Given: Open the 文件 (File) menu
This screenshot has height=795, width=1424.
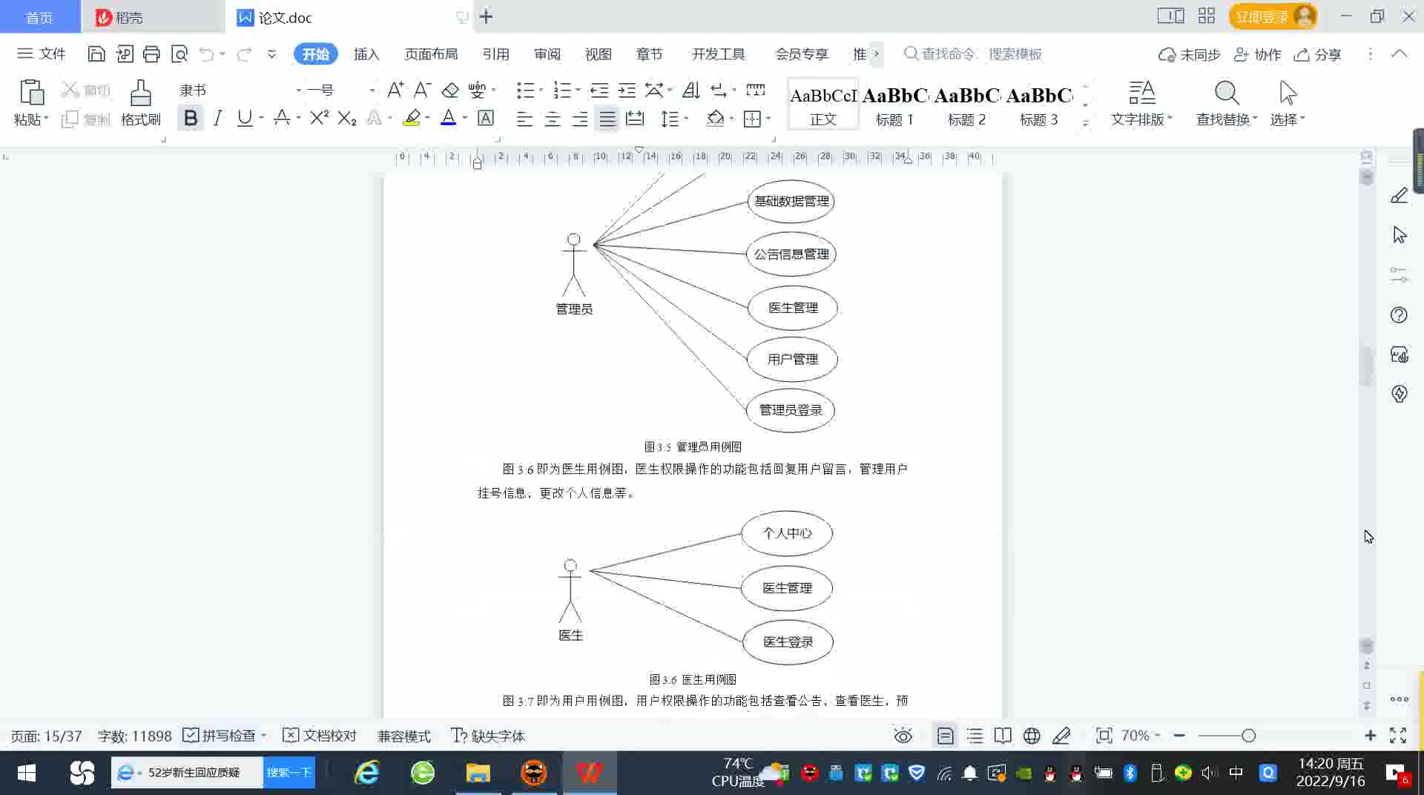Looking at the screenshot, I should 42,54.
